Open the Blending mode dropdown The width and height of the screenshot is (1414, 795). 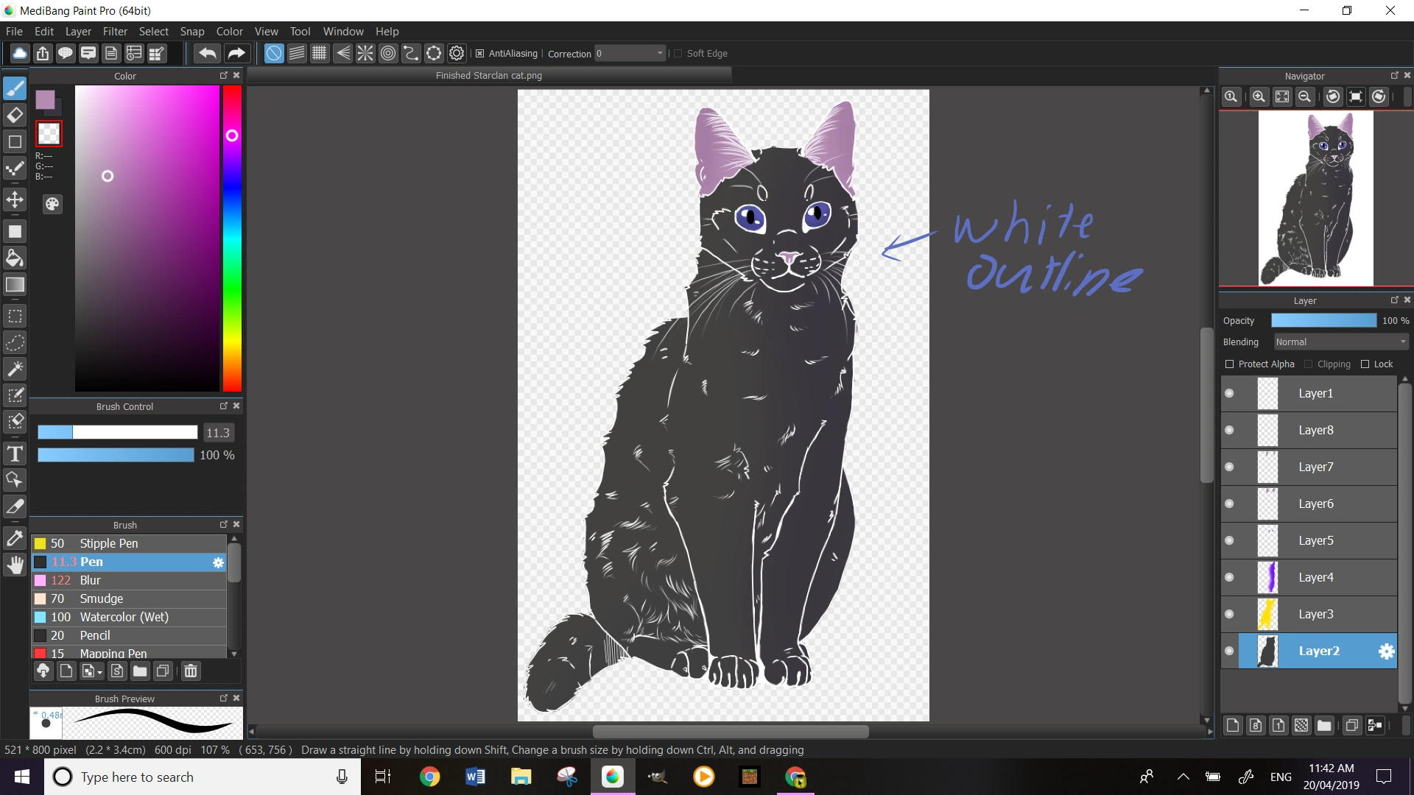(x=1340, y=342)
